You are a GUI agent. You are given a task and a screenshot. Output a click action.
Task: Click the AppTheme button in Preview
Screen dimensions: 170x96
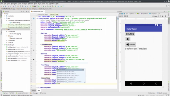pos(144,14)
